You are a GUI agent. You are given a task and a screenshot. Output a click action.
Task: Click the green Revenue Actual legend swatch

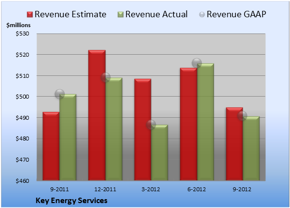[120, 15]
